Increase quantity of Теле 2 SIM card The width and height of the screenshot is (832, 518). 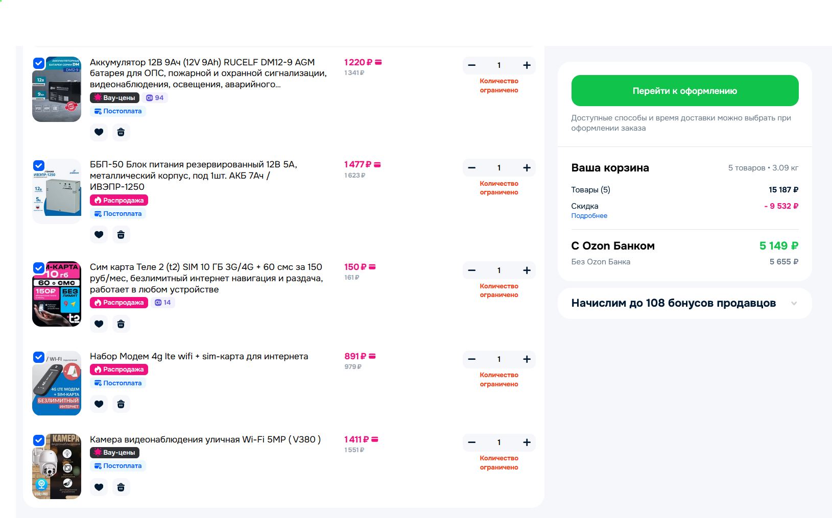527,270
